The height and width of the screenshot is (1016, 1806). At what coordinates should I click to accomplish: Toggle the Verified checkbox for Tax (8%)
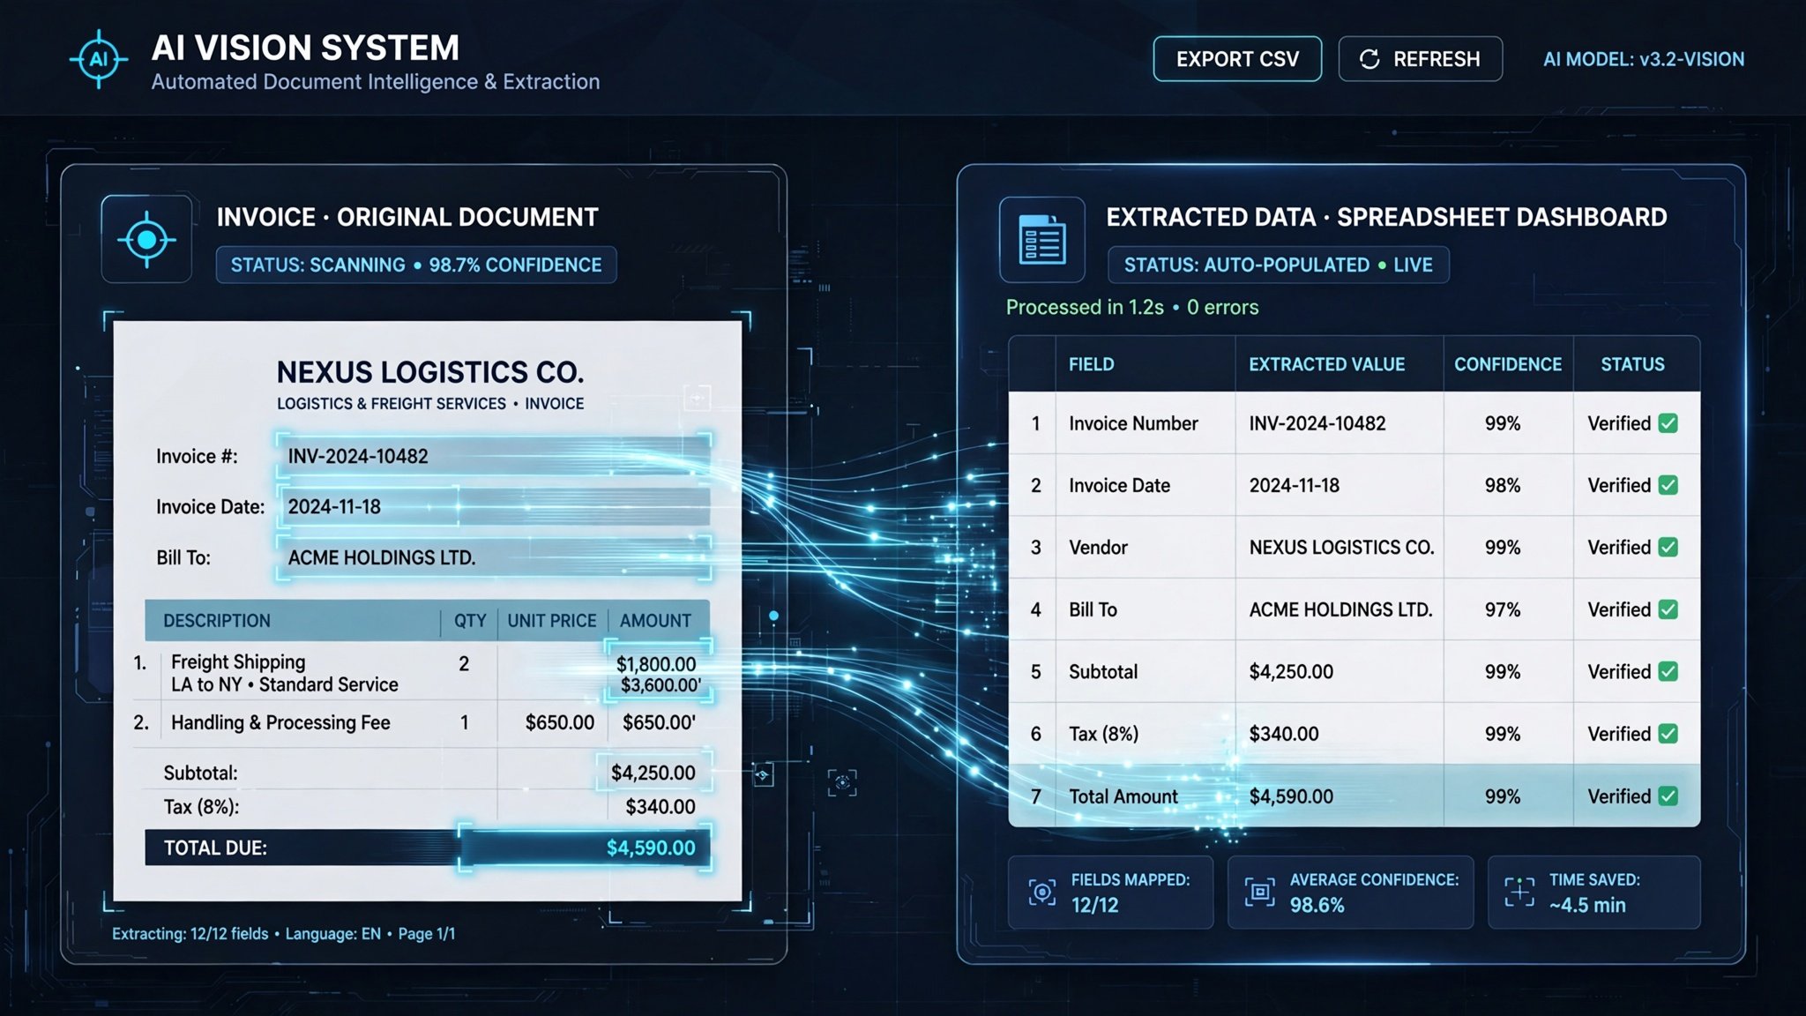1668,734
